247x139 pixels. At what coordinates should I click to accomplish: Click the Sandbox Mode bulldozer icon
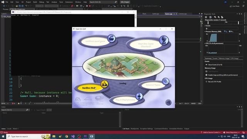coord(105,84)
